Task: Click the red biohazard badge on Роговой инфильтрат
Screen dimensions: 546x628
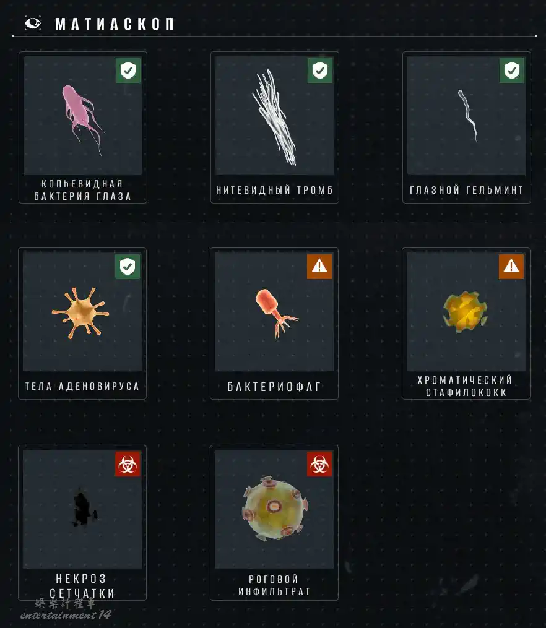Action: 319,464
